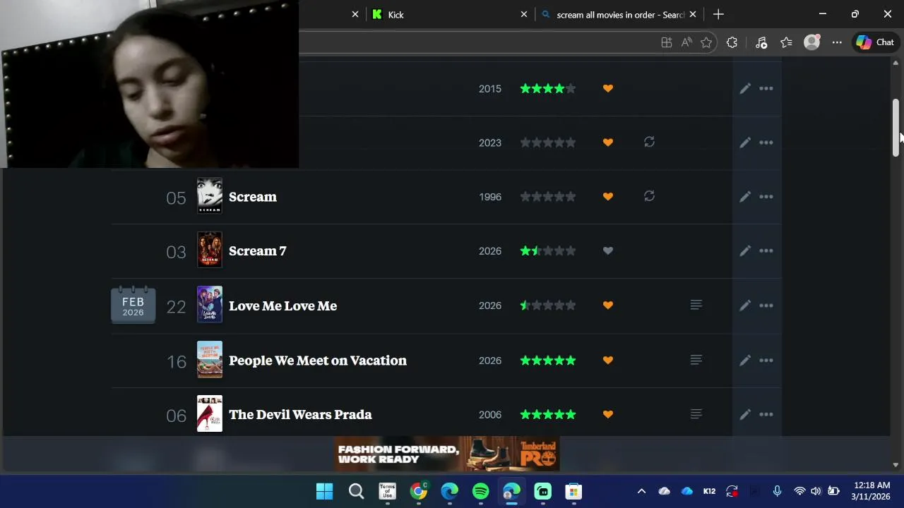Add this page to favorites star
904x508 pixels.
(706, 42)
